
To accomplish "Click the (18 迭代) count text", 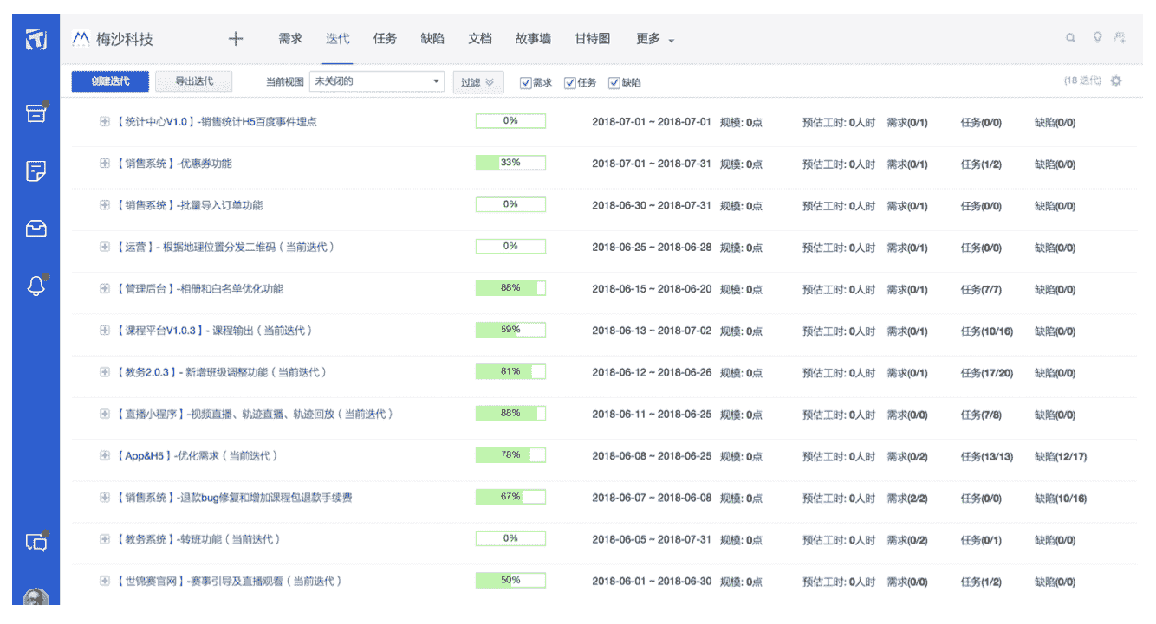I will pos(1082,80).
